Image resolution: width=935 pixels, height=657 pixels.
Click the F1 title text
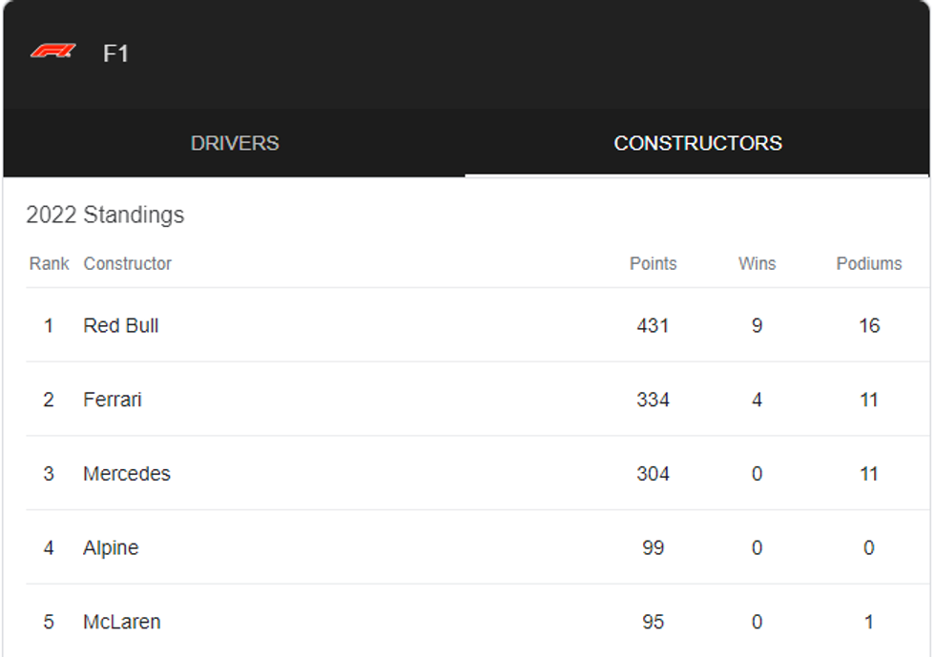(115, 53)
